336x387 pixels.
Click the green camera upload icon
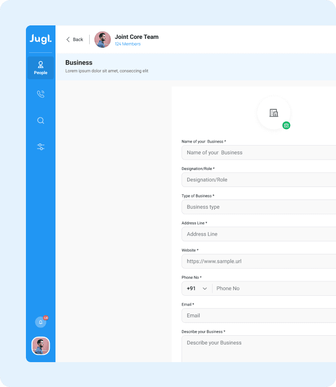tap(286, 125)
